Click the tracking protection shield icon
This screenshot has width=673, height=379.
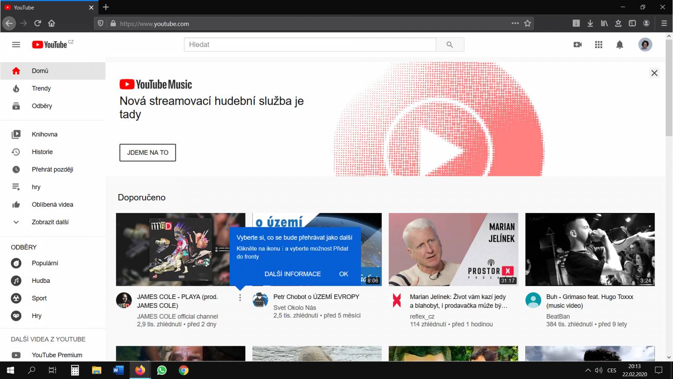click(x=101, y=24)
